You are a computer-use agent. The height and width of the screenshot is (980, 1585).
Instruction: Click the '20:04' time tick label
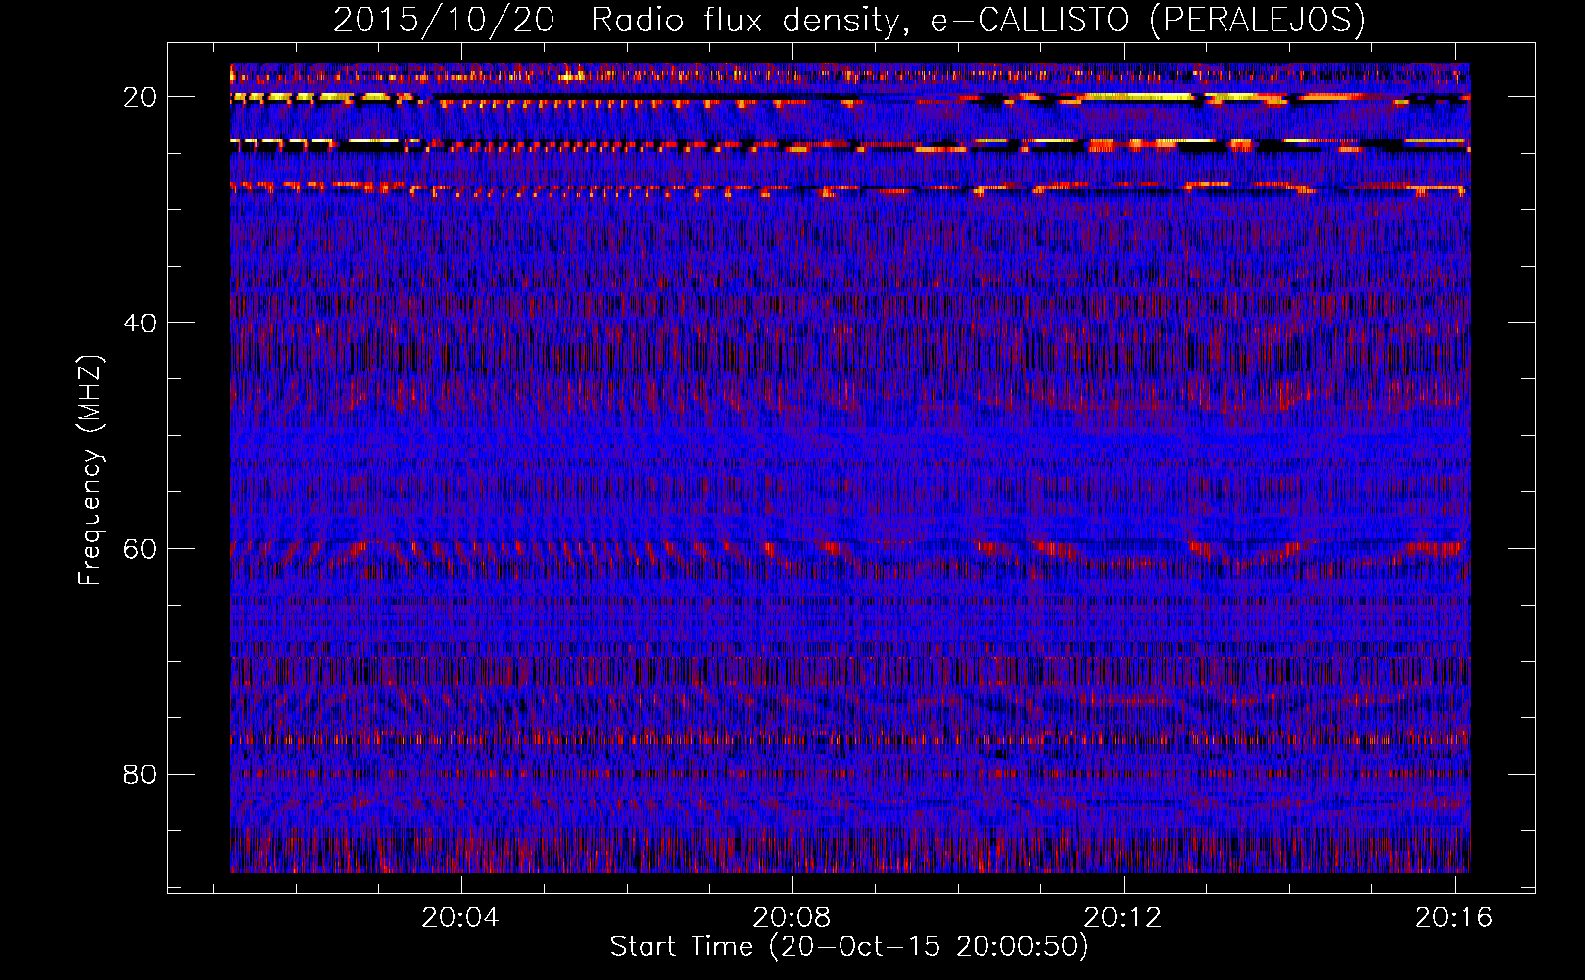(460, 917)
